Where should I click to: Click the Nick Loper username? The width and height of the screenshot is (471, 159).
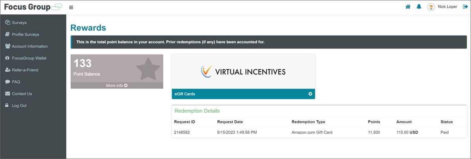tap(447, 7)
